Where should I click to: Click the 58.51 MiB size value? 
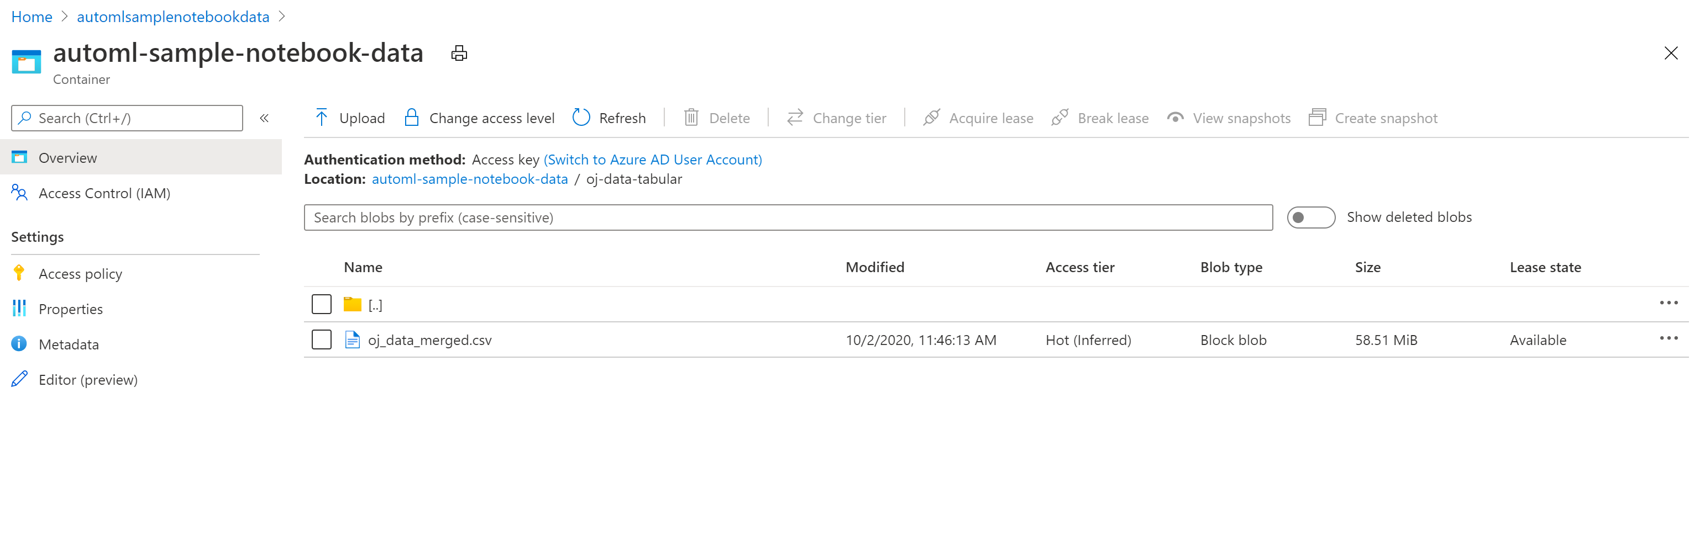[x=1386, y=339]
